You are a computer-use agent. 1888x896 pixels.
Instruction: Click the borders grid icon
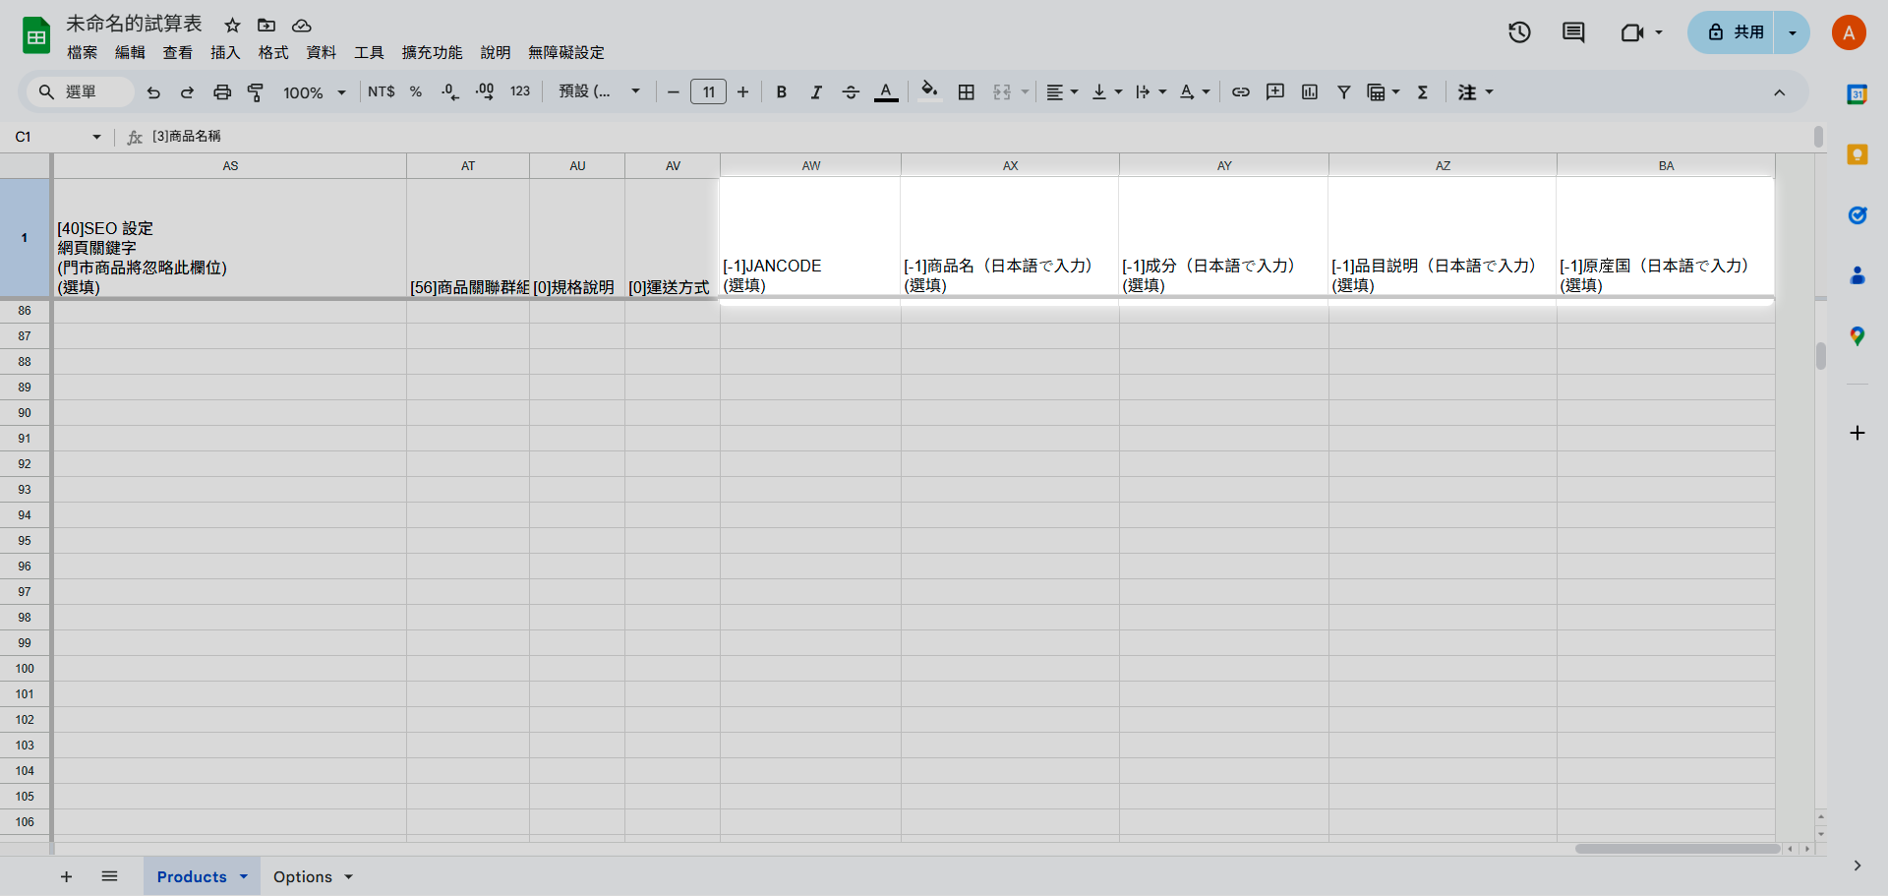(x=967, y=92)
